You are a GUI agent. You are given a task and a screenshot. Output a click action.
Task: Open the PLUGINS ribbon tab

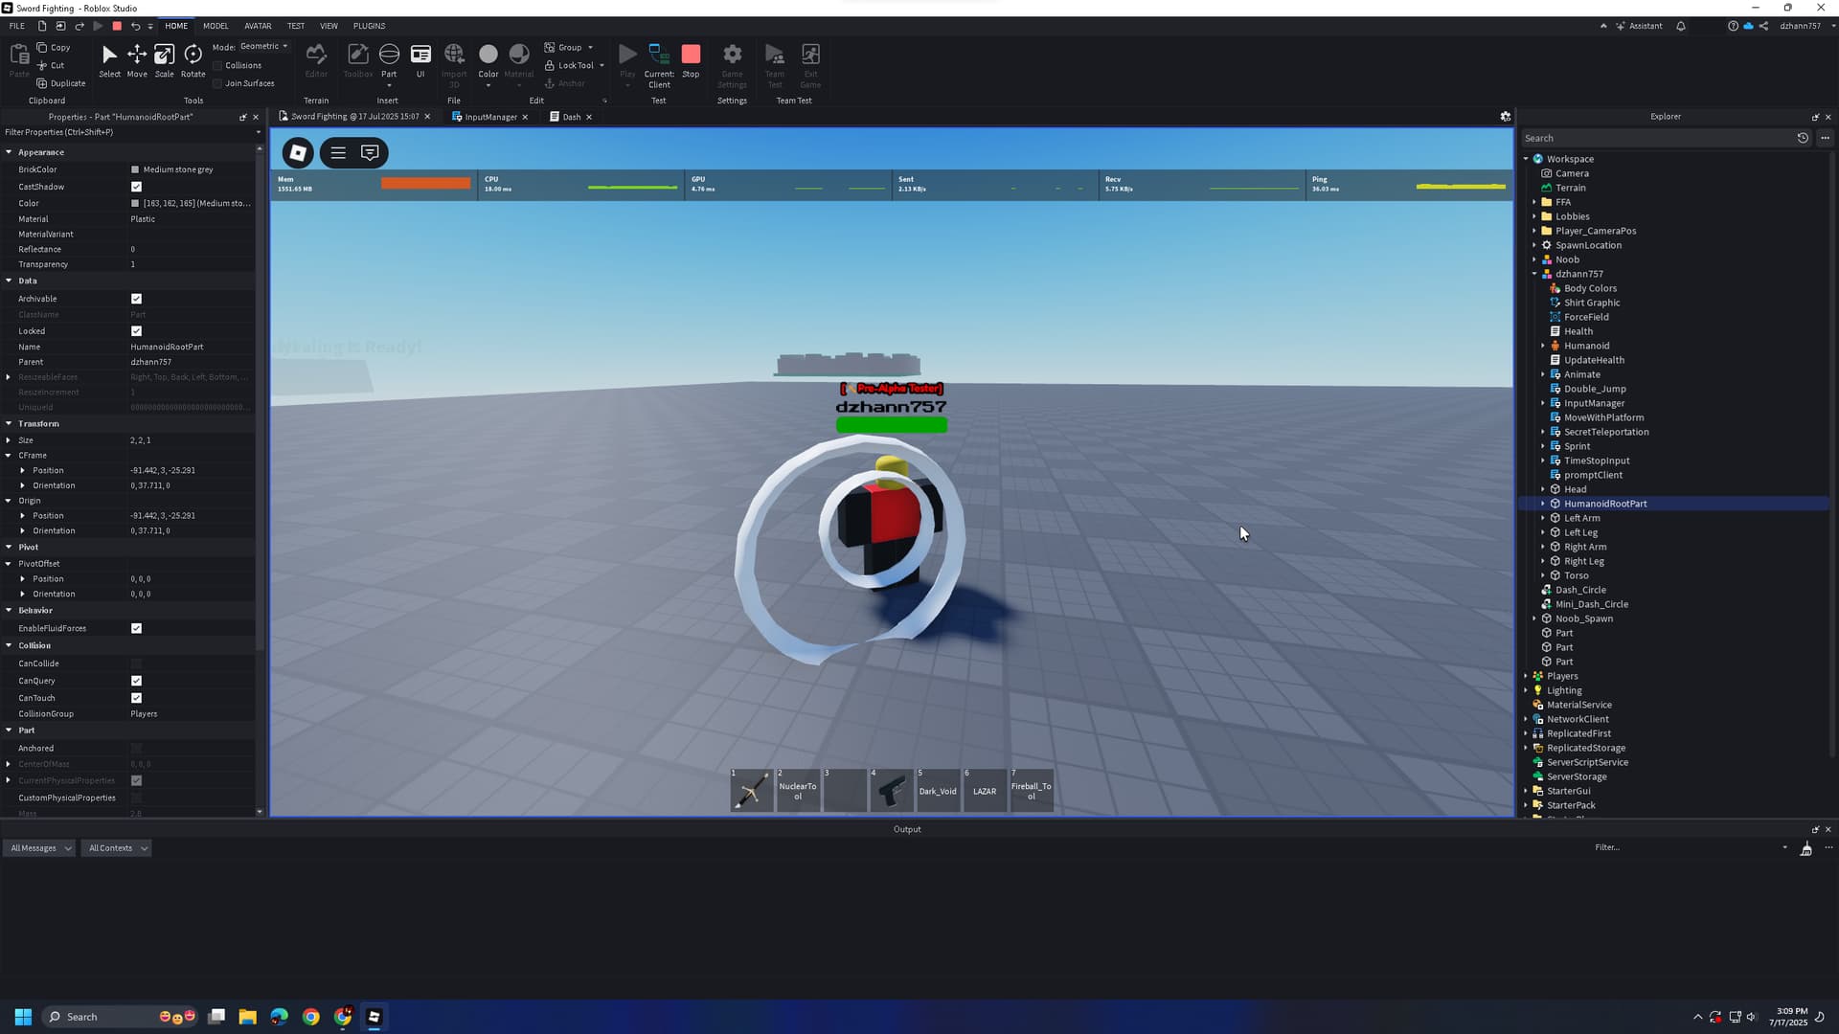click(x=369, y=26)
